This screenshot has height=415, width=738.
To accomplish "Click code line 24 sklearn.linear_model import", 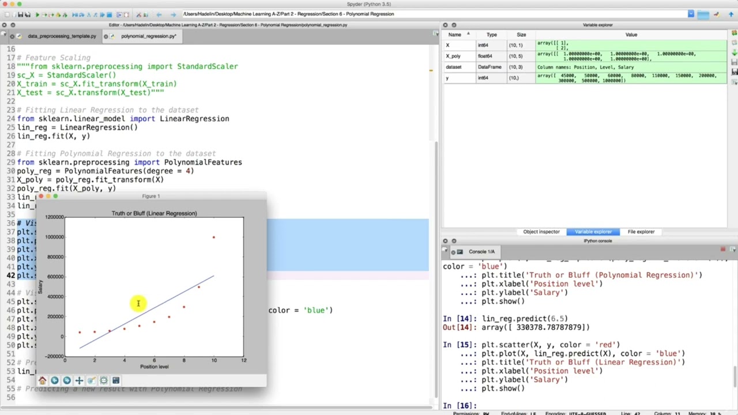I will 123,119.
